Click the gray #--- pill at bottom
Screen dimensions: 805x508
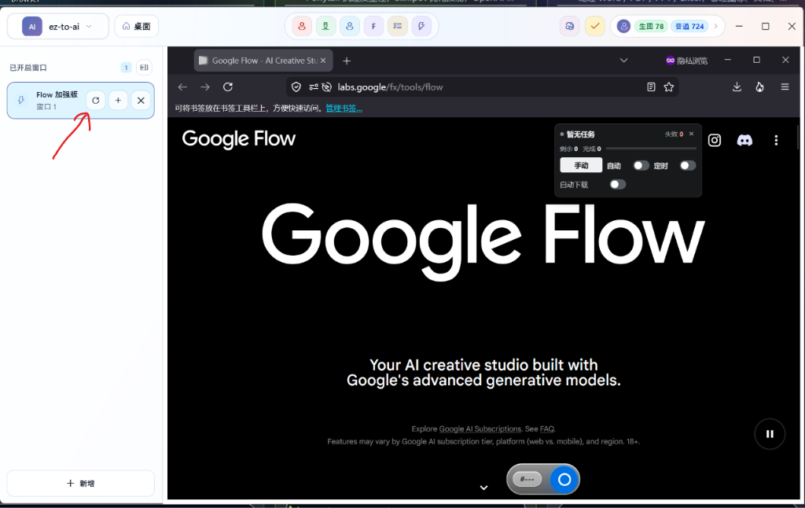[527, 479]
